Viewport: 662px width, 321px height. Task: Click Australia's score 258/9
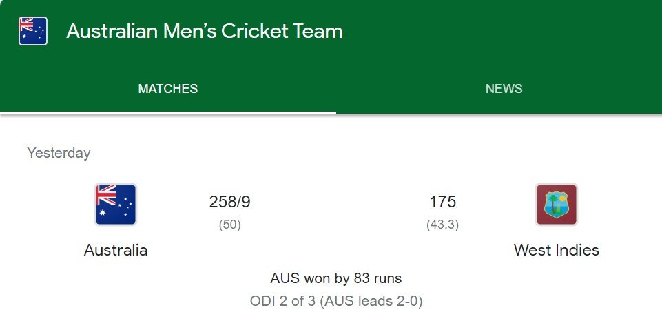[229, 202]
